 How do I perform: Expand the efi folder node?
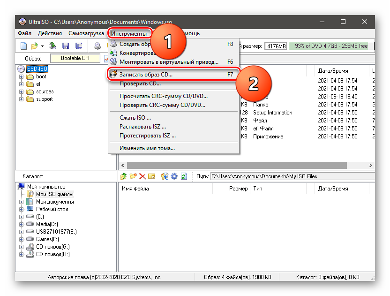pos(22,84)
